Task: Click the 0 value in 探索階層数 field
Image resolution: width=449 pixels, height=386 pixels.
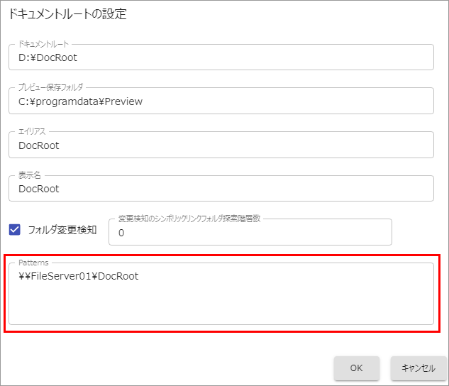Action: [121, 233]
